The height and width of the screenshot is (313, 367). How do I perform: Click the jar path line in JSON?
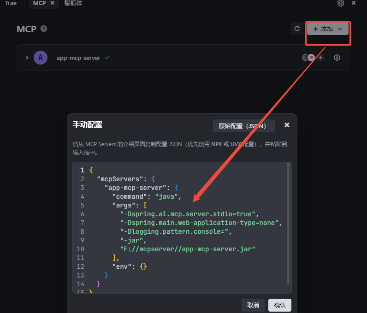[188, 249]
